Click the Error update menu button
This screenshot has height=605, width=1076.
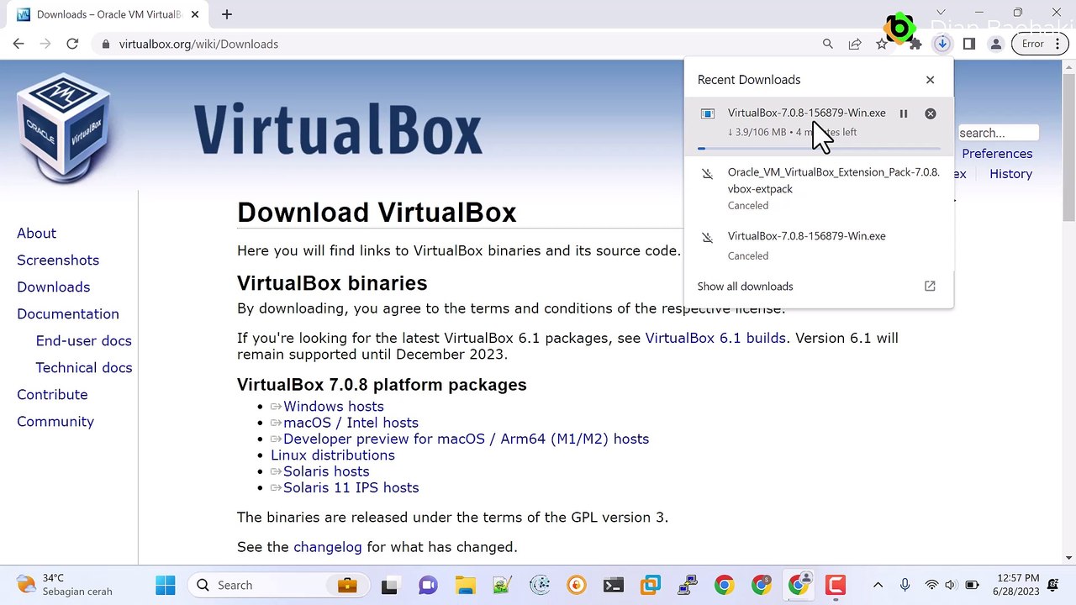coord(1040,44)
